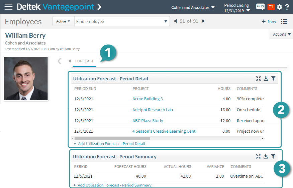293x188 pixels.
Task: Go to the previous employee record
Action: click(x=175, y=21)
